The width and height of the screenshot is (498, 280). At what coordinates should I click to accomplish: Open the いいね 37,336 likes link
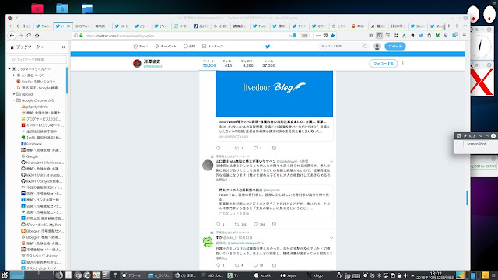click(x=268, y=64)
